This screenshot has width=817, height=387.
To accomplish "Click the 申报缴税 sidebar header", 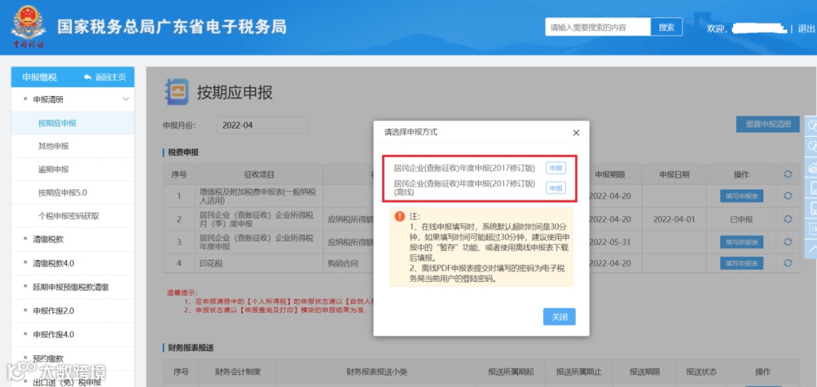I will click(39, 77).
